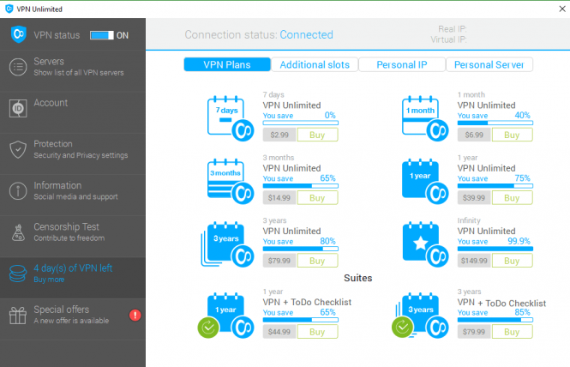The width and height of the screenshot is (570, 367).
Task: Open Information Social media and support
Action: pyautogui.click(x=73, y=195)
